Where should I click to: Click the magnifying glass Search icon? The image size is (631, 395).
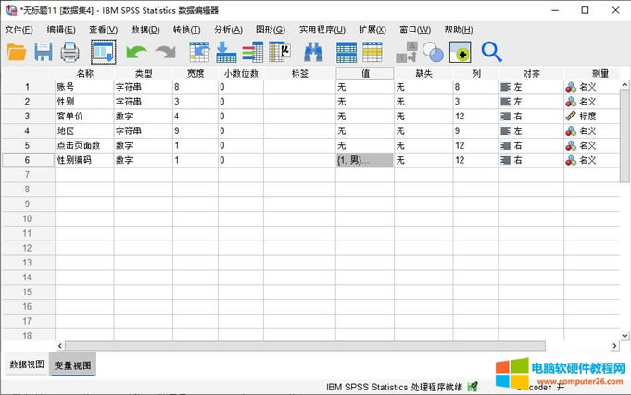(x=491, y=53)
